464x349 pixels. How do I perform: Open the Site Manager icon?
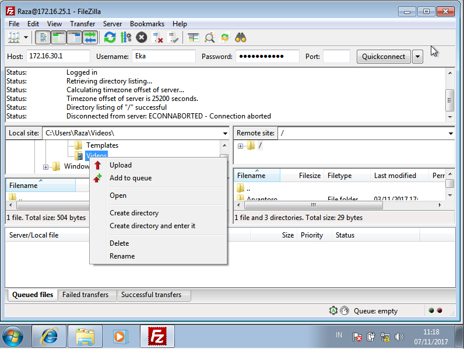(13, 37)
